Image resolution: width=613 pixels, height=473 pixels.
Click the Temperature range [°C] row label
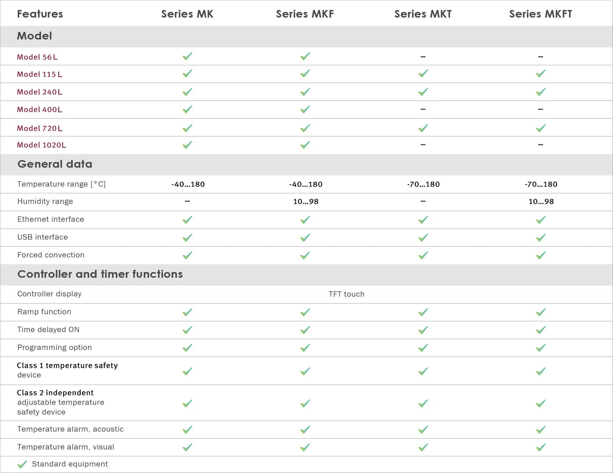coord(61,184)
